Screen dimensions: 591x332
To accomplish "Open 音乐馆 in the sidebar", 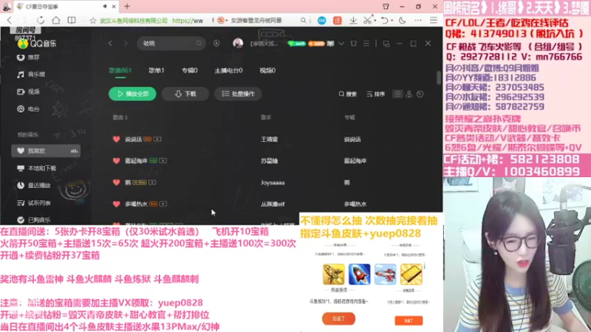I will click(x=31, y=75).
